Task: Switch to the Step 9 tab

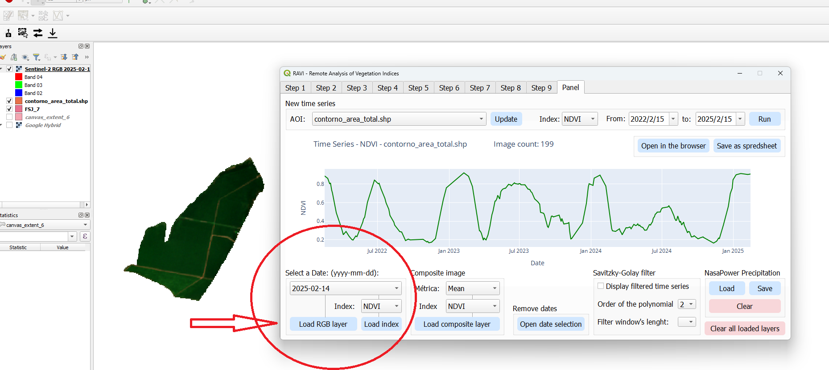Action: (541, 88)
